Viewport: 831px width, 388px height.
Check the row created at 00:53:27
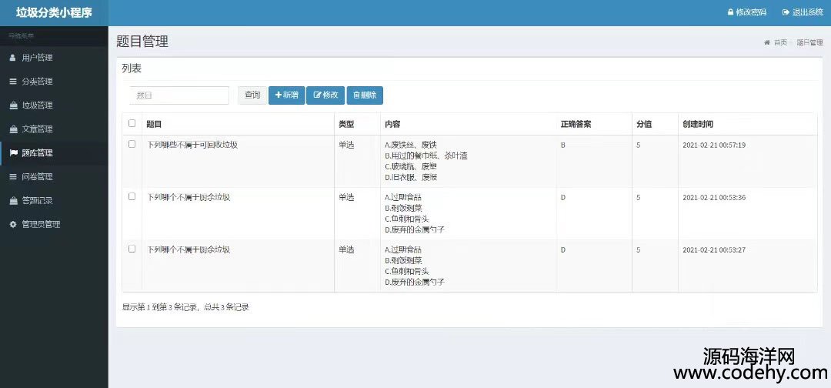click(132, 249)
